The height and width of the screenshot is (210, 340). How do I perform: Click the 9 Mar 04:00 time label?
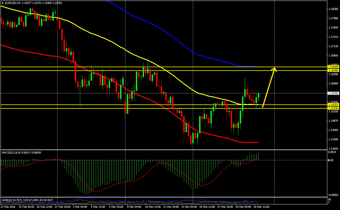pos(134,207)
